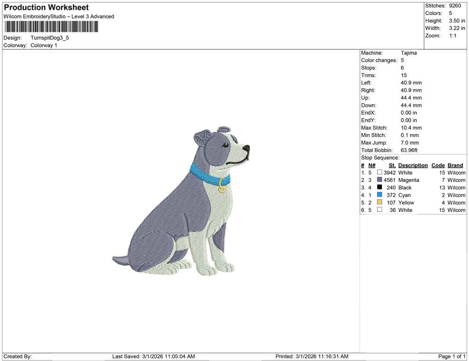Click the 'Colorway 1' value

(44, 45)
